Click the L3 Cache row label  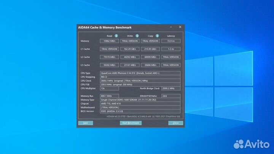85,65
